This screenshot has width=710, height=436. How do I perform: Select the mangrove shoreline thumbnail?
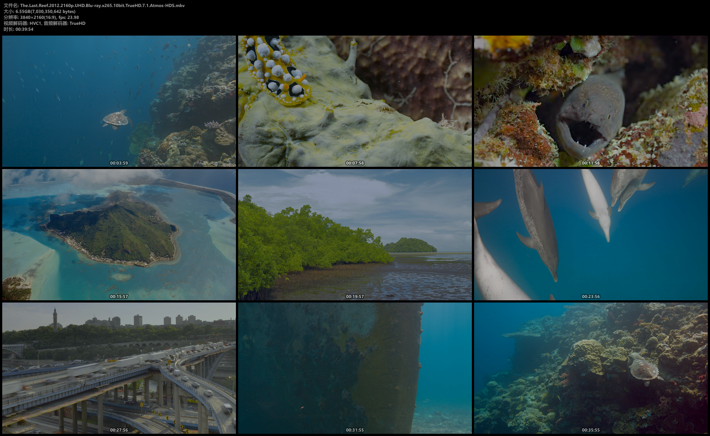pos(355,234)
